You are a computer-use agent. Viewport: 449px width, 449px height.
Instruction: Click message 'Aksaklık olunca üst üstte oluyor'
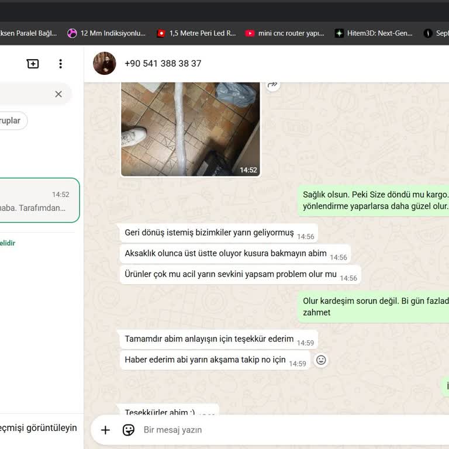[x=236, y=254]
